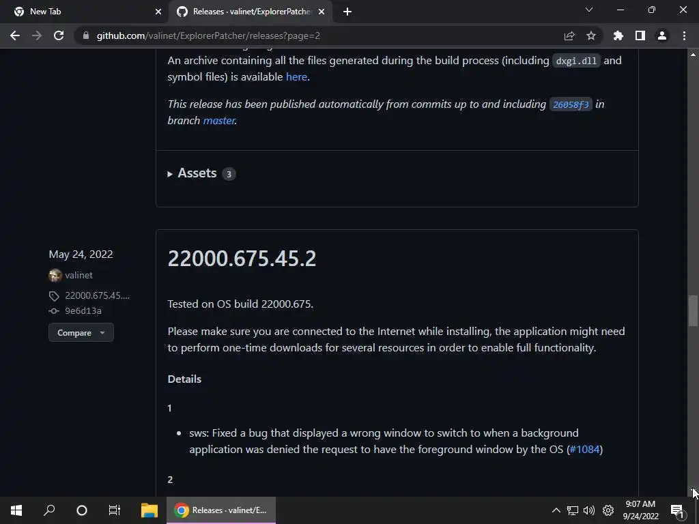699x524 pixels.
Task: Open the master branch link
Action: click(x=219, y=121)
